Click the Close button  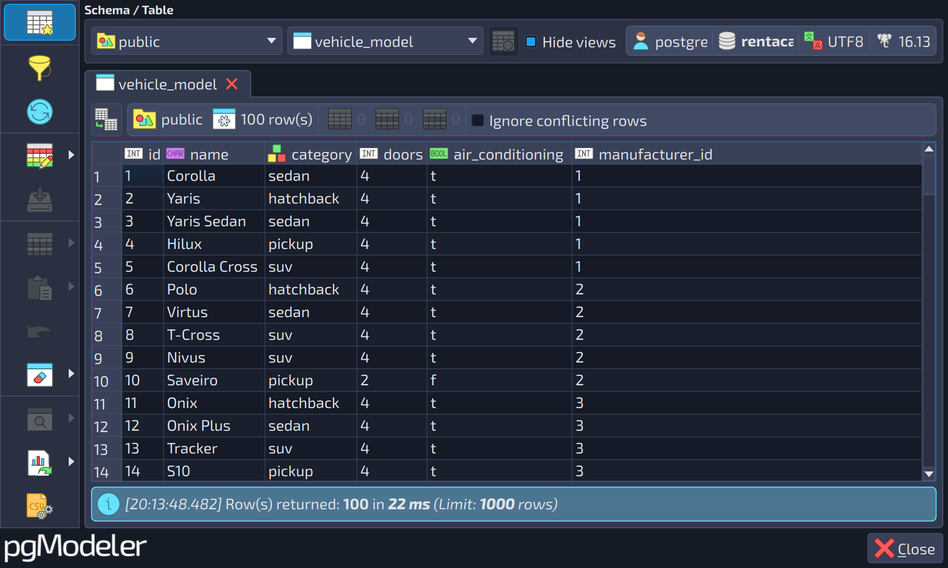tap(905, 549)
